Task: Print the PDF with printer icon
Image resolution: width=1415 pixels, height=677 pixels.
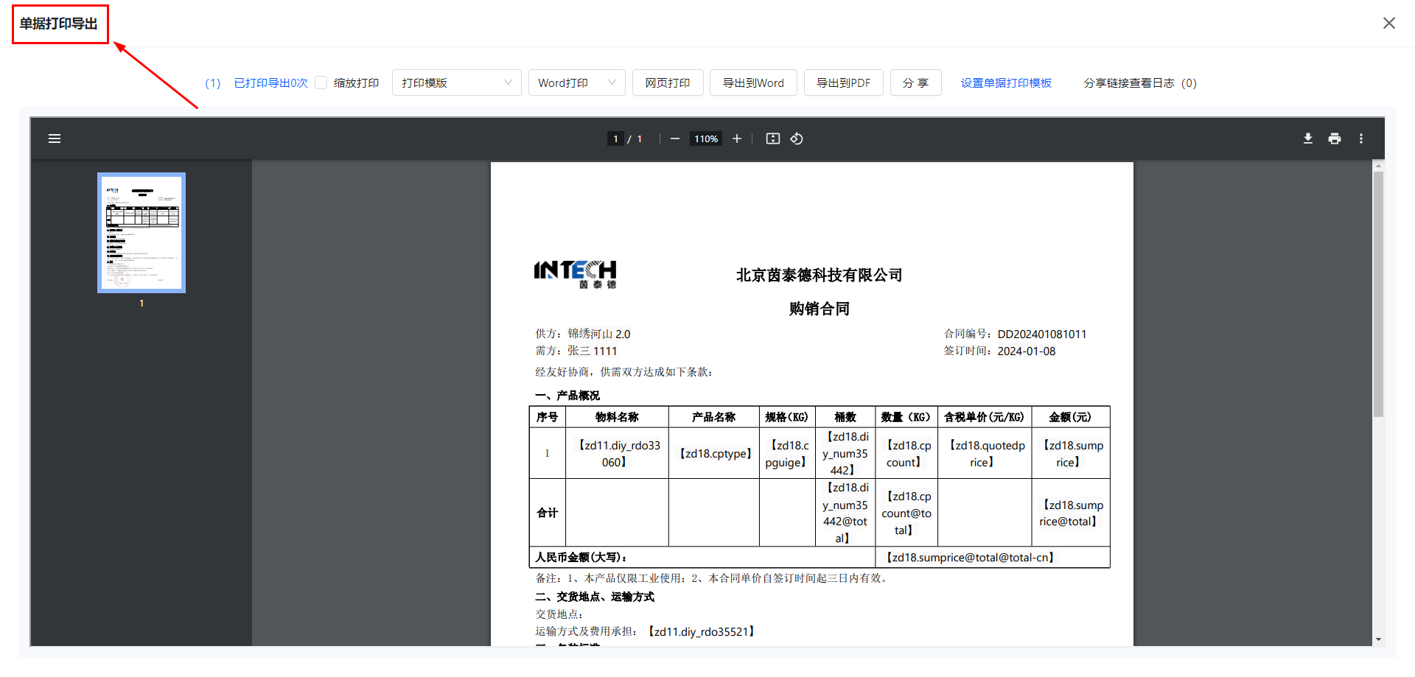Action: pos(1335,138)
